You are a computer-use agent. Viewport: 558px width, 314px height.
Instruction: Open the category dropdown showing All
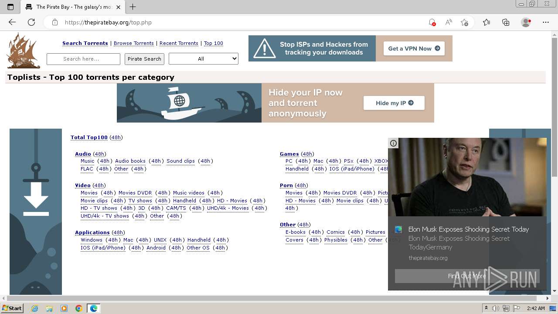point(204,59)
